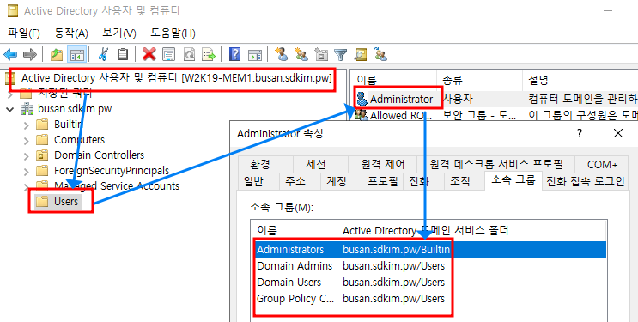Viewport: 638px width, 322px height.
Task: Switch to the 프로필 tab
Action: [382, 181]
